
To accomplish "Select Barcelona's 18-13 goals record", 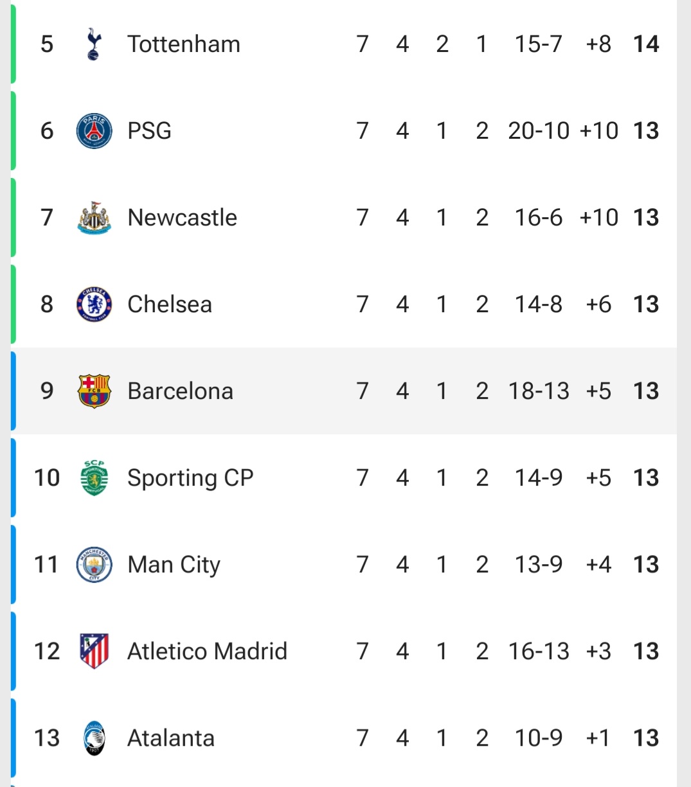I will [x=539, y=391].
